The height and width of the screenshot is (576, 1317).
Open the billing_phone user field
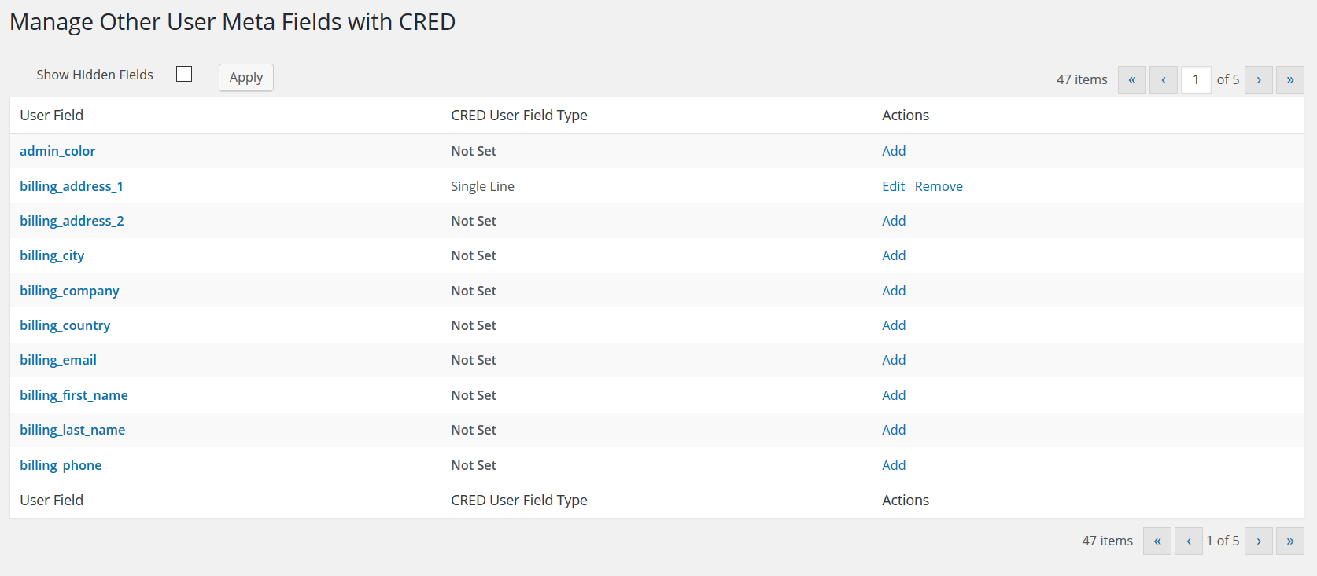point(61,465)
